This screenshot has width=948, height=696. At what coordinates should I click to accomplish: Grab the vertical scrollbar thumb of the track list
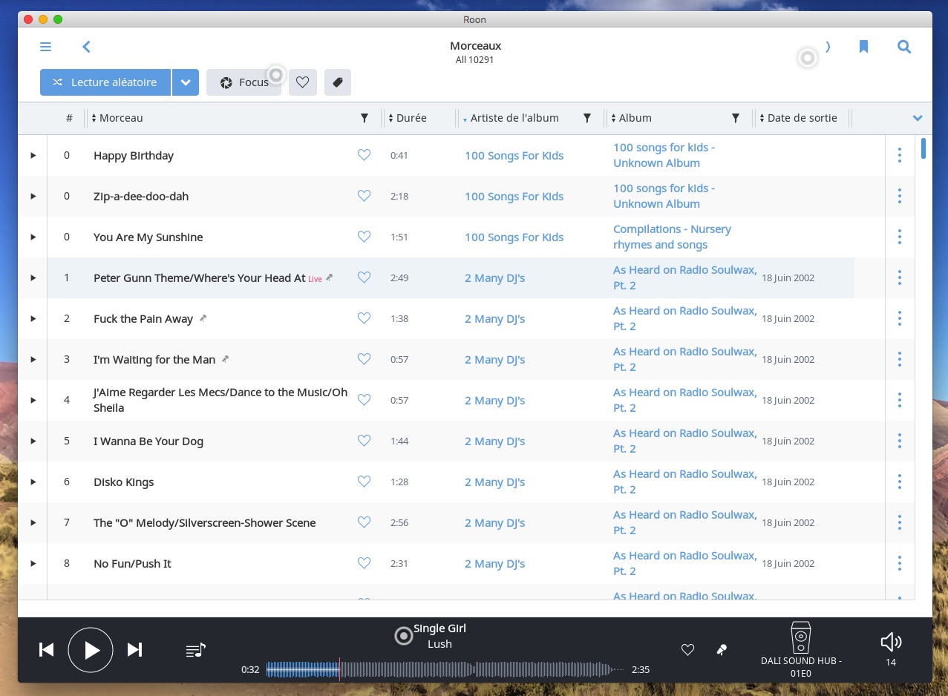click(924, 148)
